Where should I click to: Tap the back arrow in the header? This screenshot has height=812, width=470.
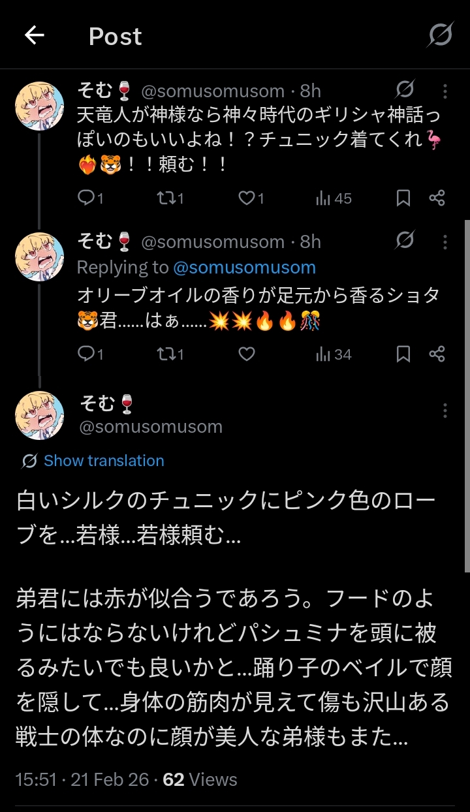pos(34,36)
